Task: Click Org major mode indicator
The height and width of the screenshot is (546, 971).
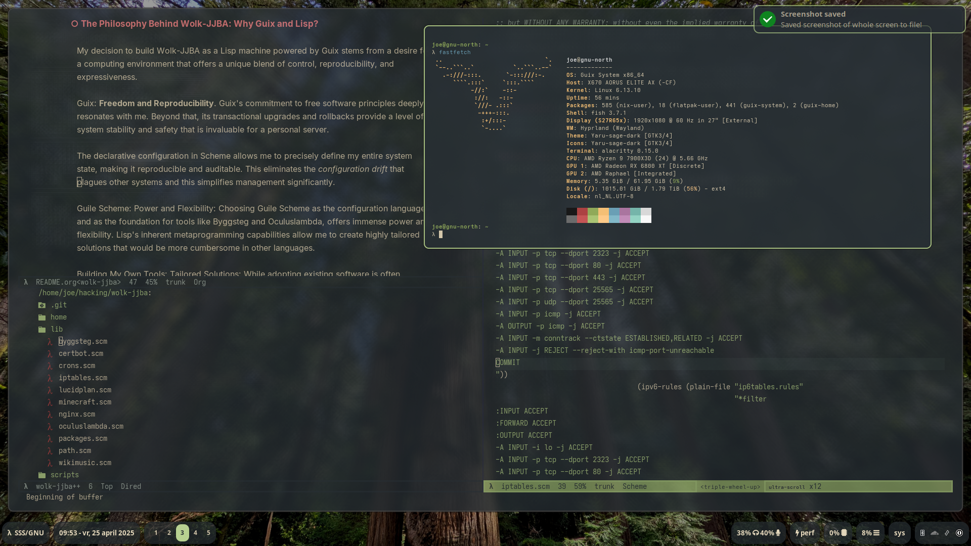Action: 200,283
